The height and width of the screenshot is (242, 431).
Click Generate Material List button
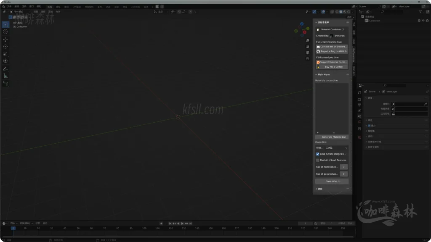(332, 137)
